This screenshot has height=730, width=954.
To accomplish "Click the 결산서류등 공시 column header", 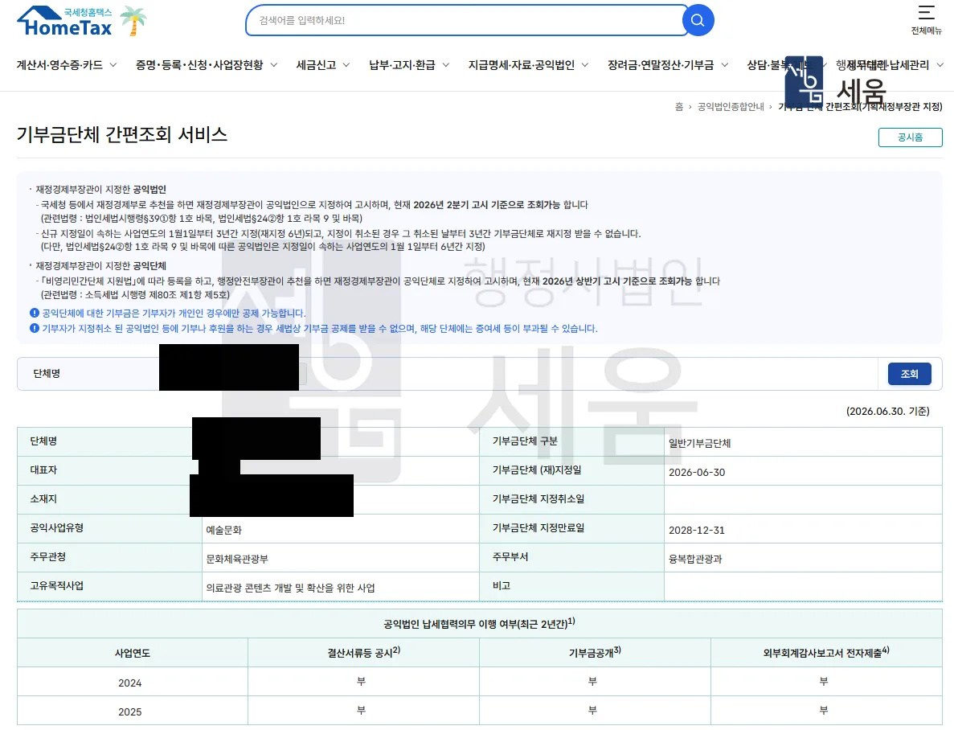I will 364,653.
